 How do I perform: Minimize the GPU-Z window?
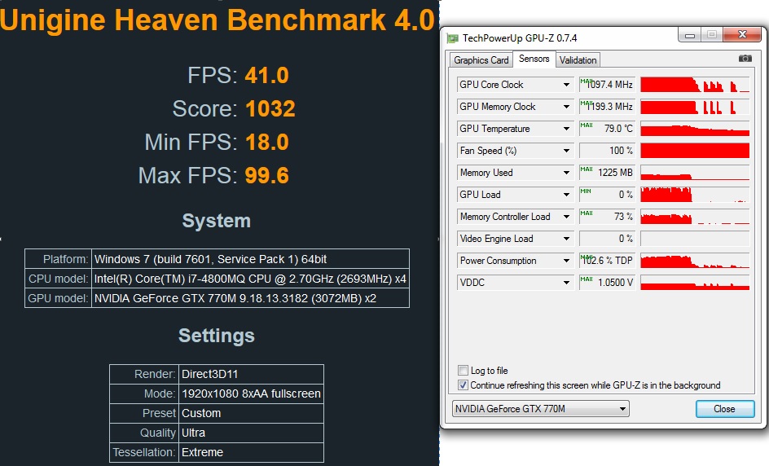pos(690,35)
